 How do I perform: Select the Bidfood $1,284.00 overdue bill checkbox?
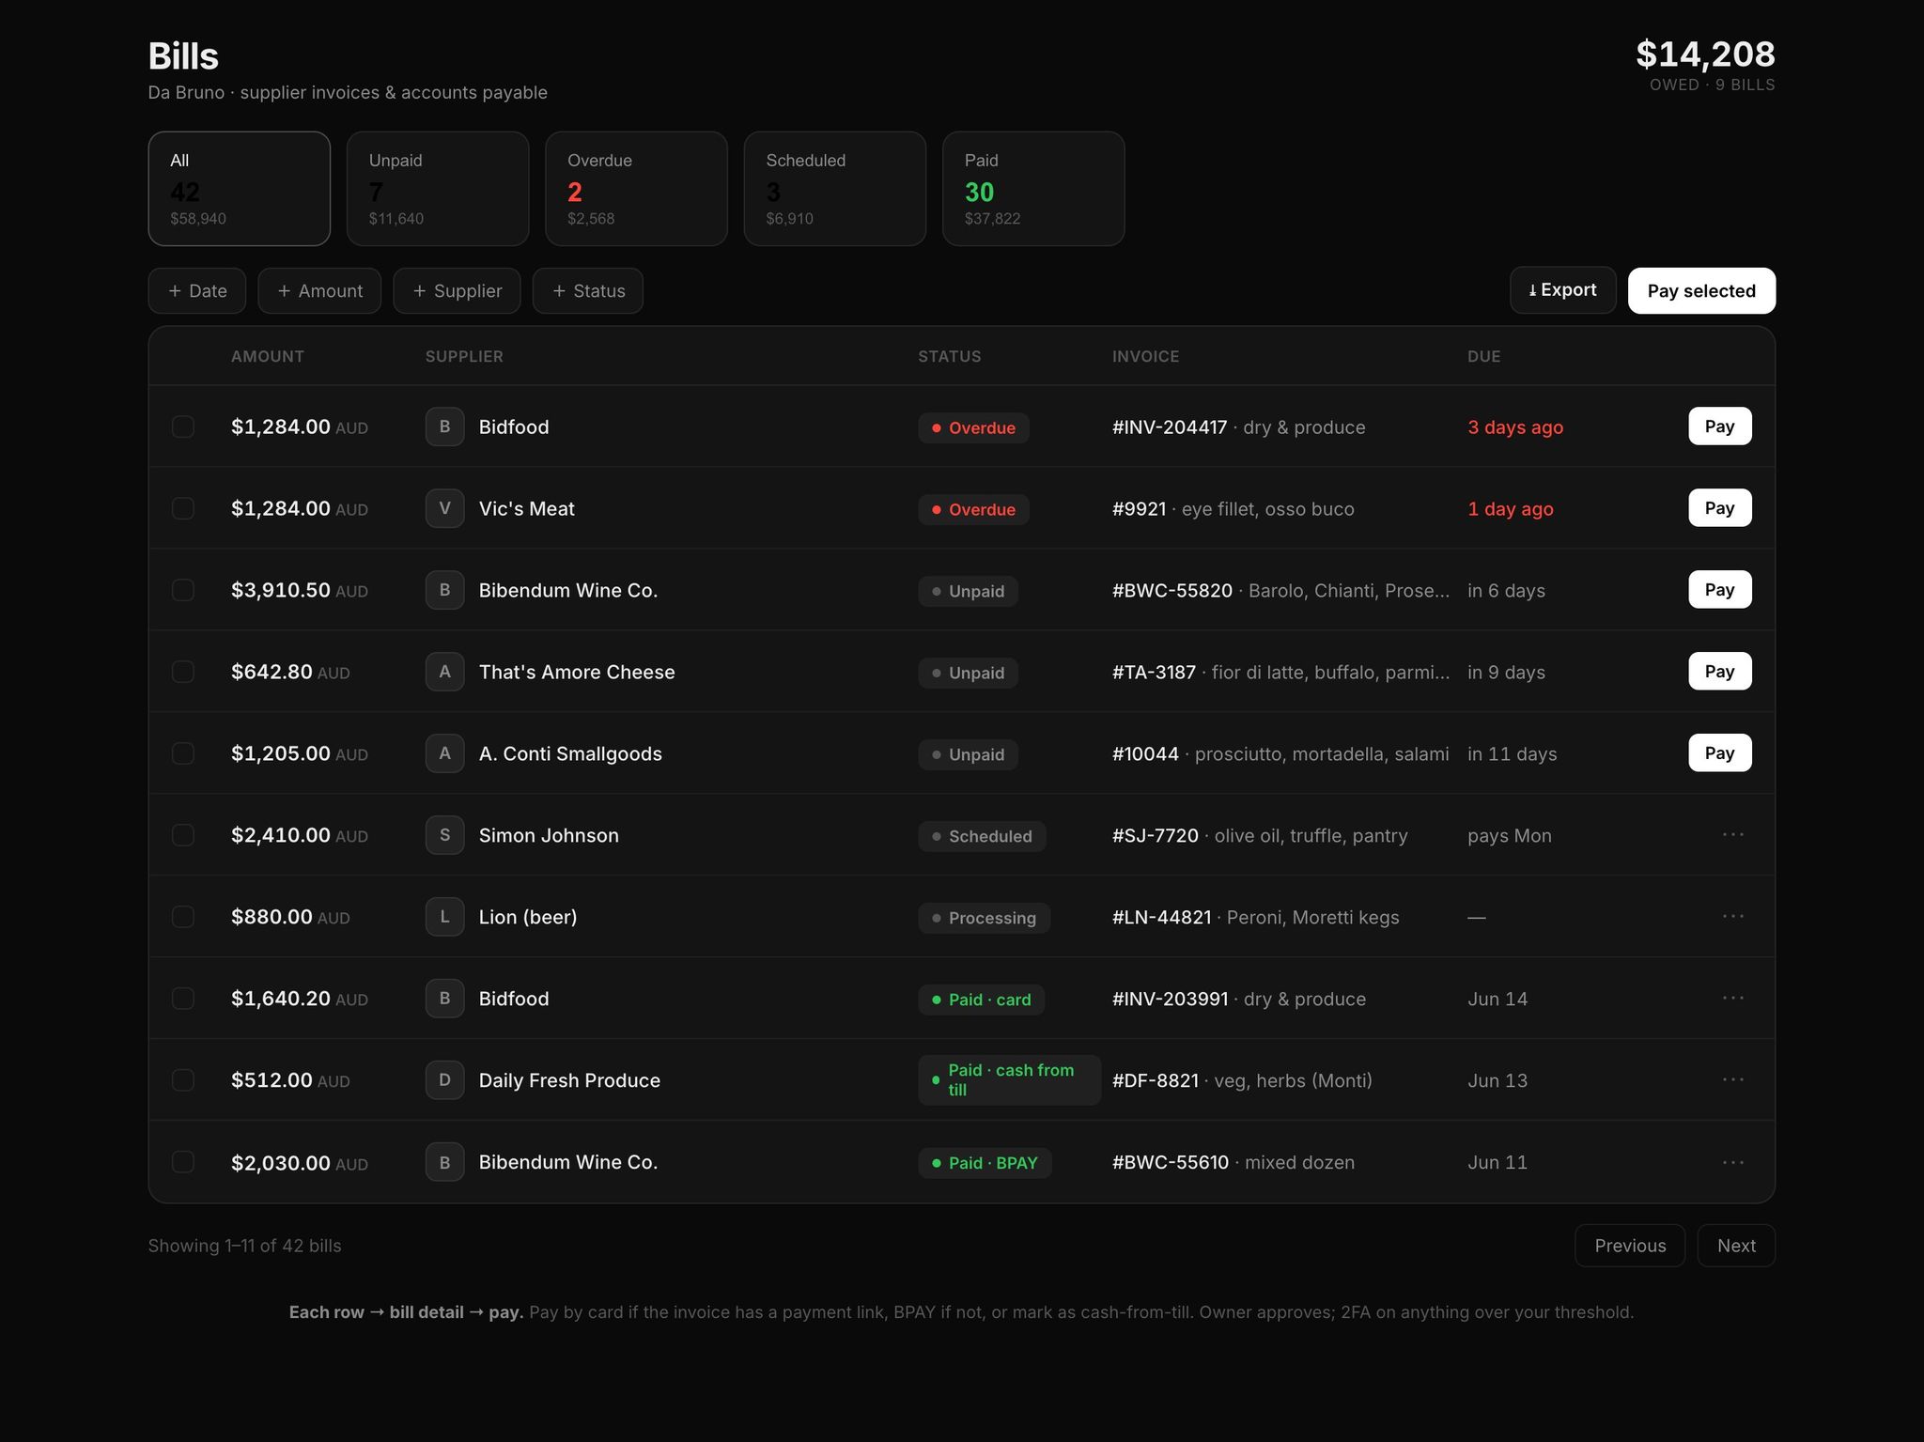(183, 426)
